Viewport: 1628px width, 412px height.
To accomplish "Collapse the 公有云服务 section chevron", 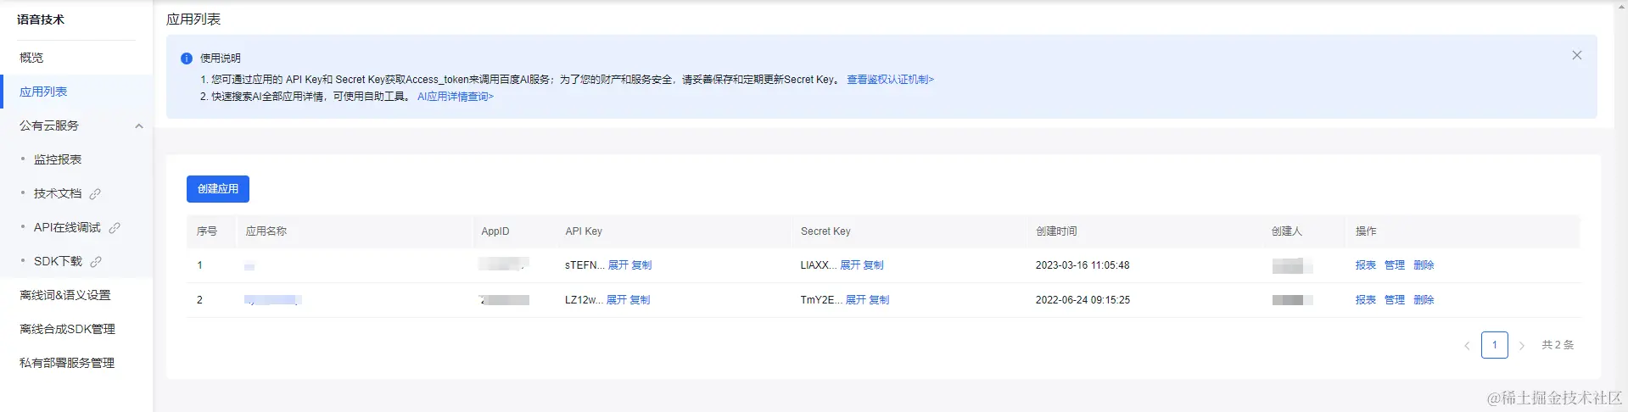I will pos(139,126).
